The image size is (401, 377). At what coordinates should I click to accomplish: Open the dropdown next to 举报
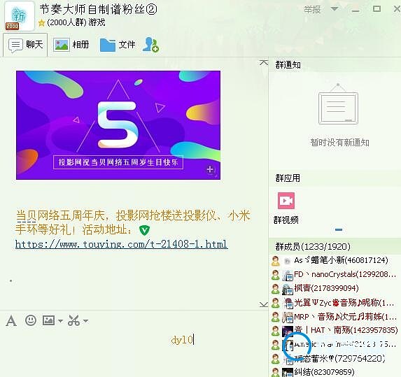tap(334, 9)
